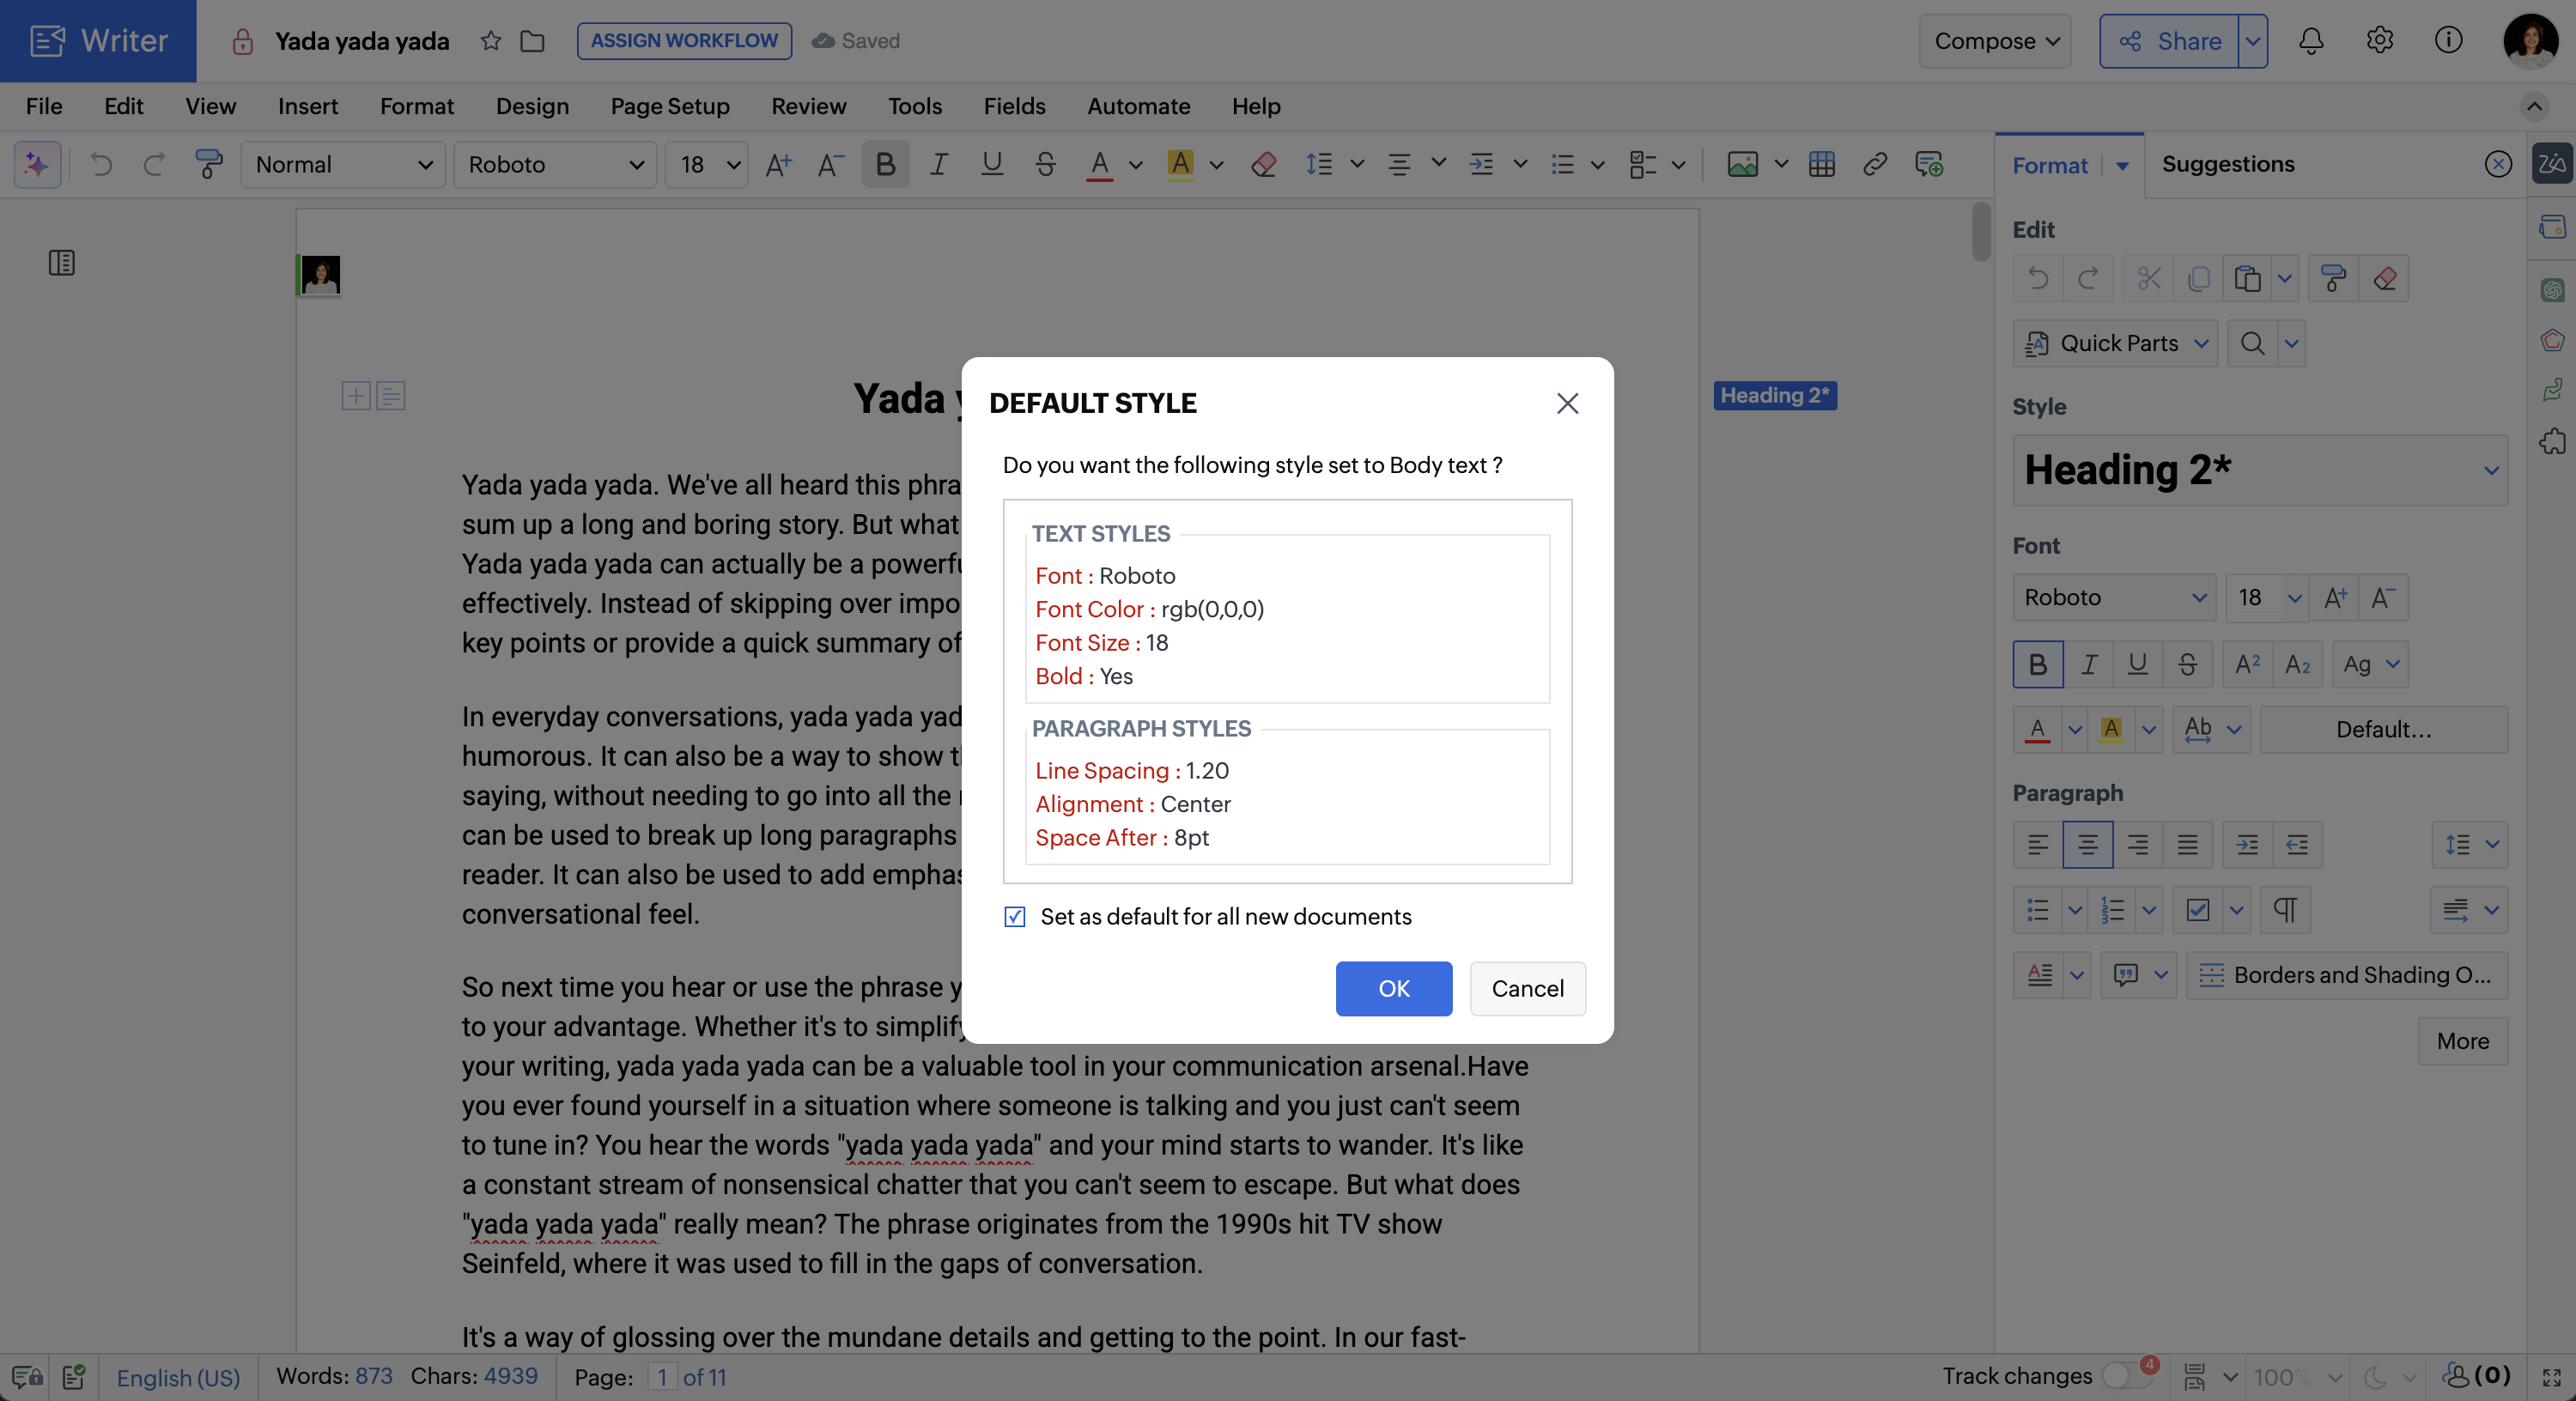Click the strikethrough icon in main toolbar
Viewport: 2576px width, 1401px height.
[1045, 164]
